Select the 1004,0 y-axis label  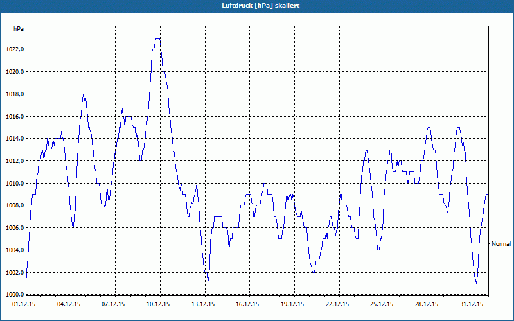pyautogui.click(x=14, y=250)
